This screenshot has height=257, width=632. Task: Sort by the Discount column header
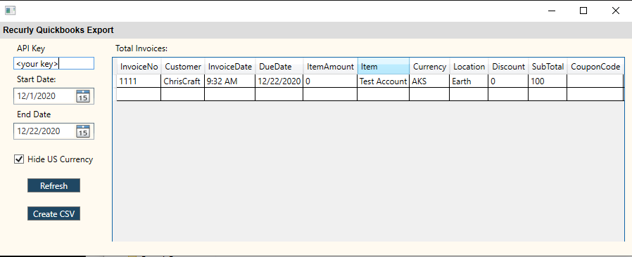pyautogui.click(x=509, y=67)
